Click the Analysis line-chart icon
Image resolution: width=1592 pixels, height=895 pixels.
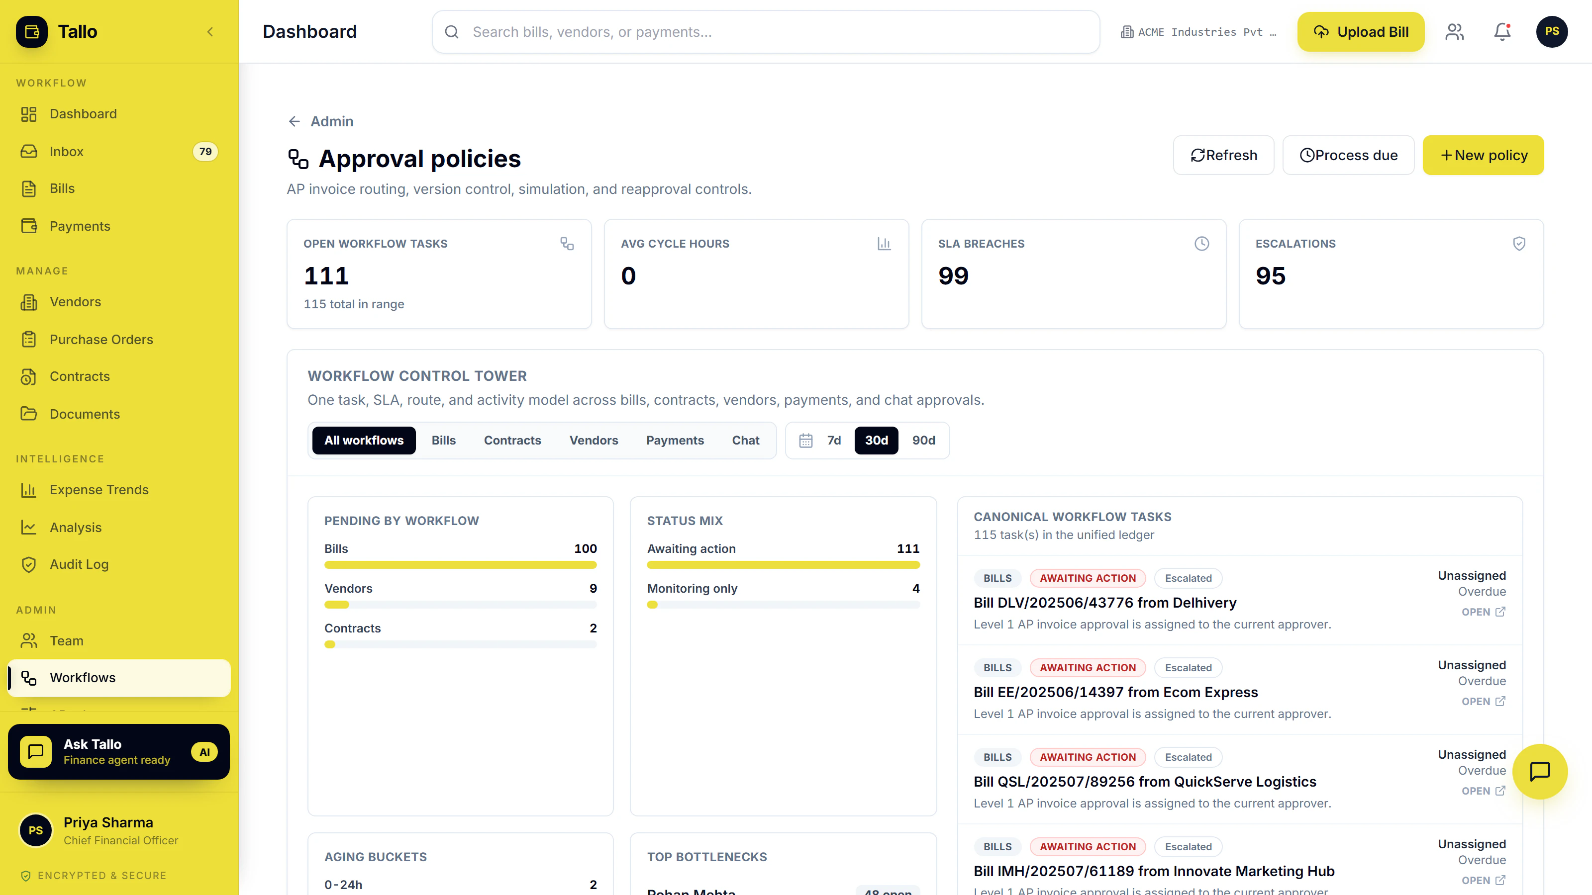pos(28,527)
